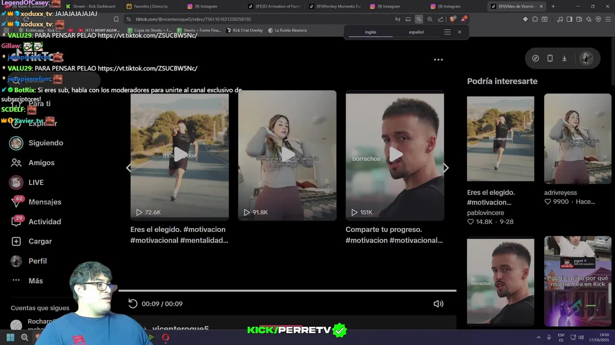The image size is (615, 345).
Task: Open La Ruleta Aleatoria bookmark
Action: click(287, 30)
